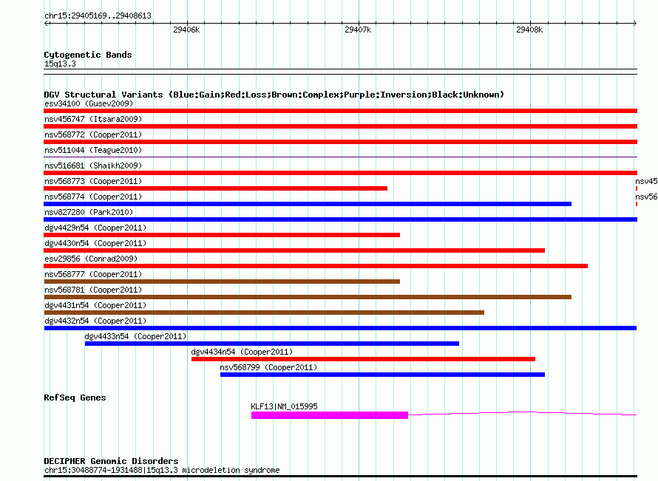
Task: Select the esv29856 (Conrad2009) loss bar
Action: [316, 266]
